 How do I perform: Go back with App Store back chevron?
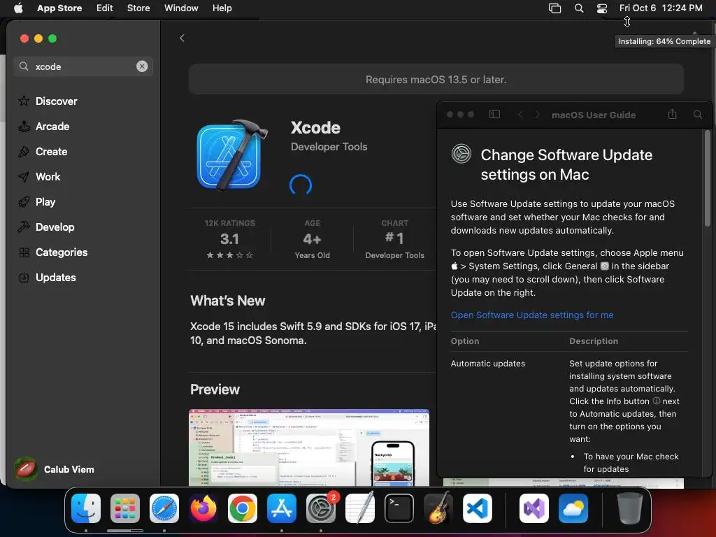tap(182, 38)
